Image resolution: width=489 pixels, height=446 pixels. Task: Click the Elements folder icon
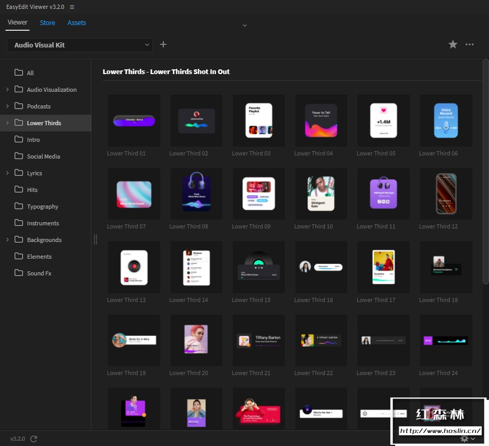(19, 256)
